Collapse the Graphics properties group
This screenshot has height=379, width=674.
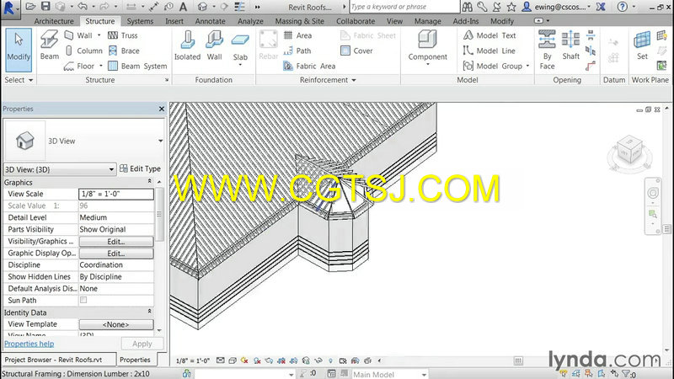tap(150, 182)
